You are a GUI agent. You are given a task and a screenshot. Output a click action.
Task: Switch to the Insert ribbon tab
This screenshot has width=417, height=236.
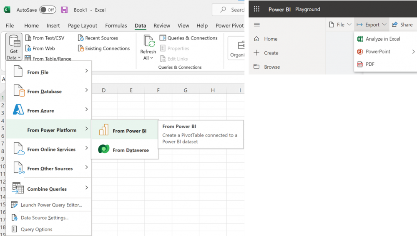point(53,25)
